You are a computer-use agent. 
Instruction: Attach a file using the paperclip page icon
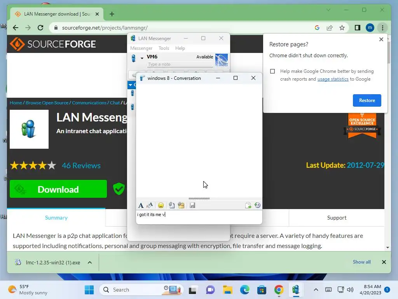tap(171, 205)
